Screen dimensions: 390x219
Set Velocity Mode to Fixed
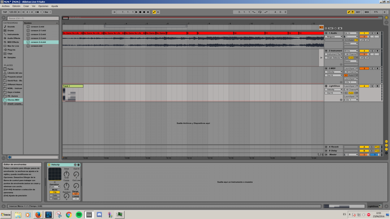click(x=55, y=199)
